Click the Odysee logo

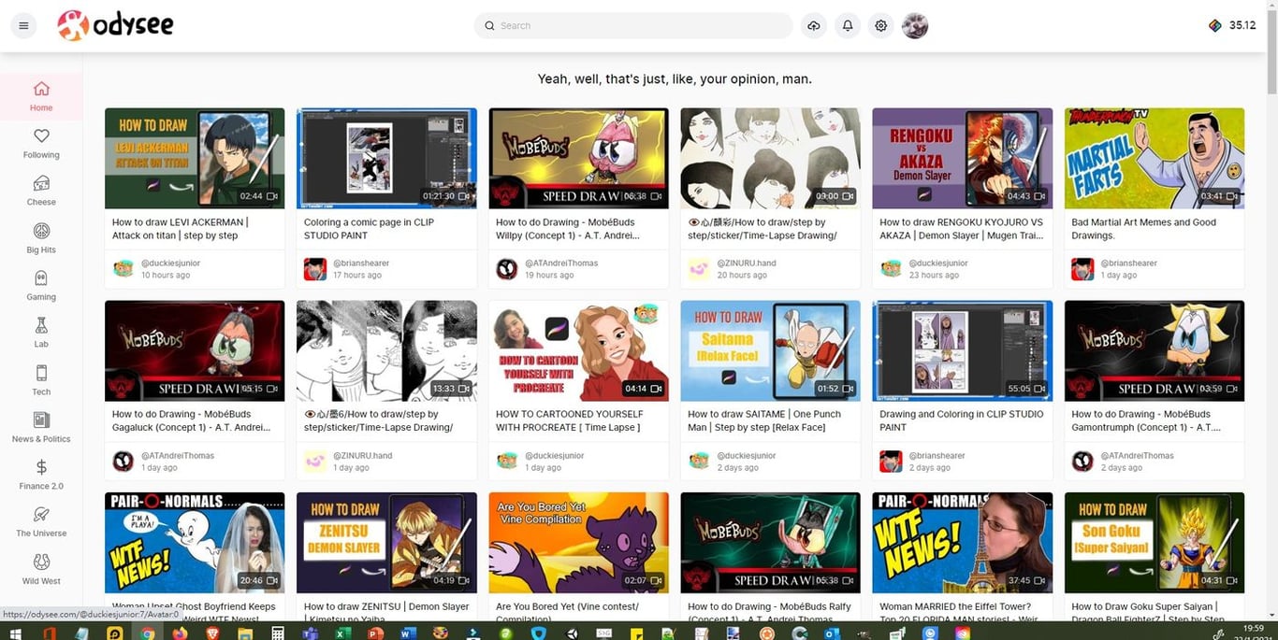pos(115,25)
